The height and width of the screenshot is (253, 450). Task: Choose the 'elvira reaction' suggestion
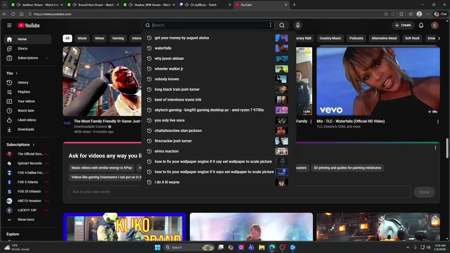(x=218, y=151)
